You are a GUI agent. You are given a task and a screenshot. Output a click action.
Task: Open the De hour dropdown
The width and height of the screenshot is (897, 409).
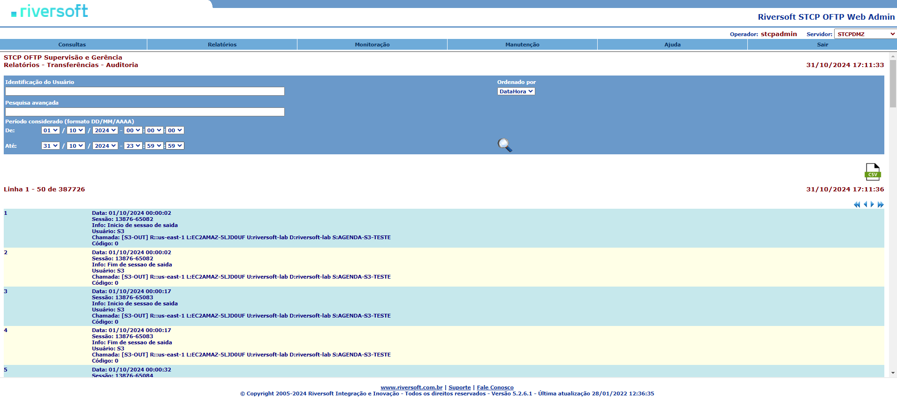pyautogui.click(x=133, y=130)
